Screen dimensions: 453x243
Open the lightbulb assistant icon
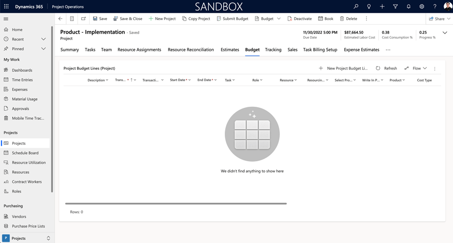click(369, 7)
